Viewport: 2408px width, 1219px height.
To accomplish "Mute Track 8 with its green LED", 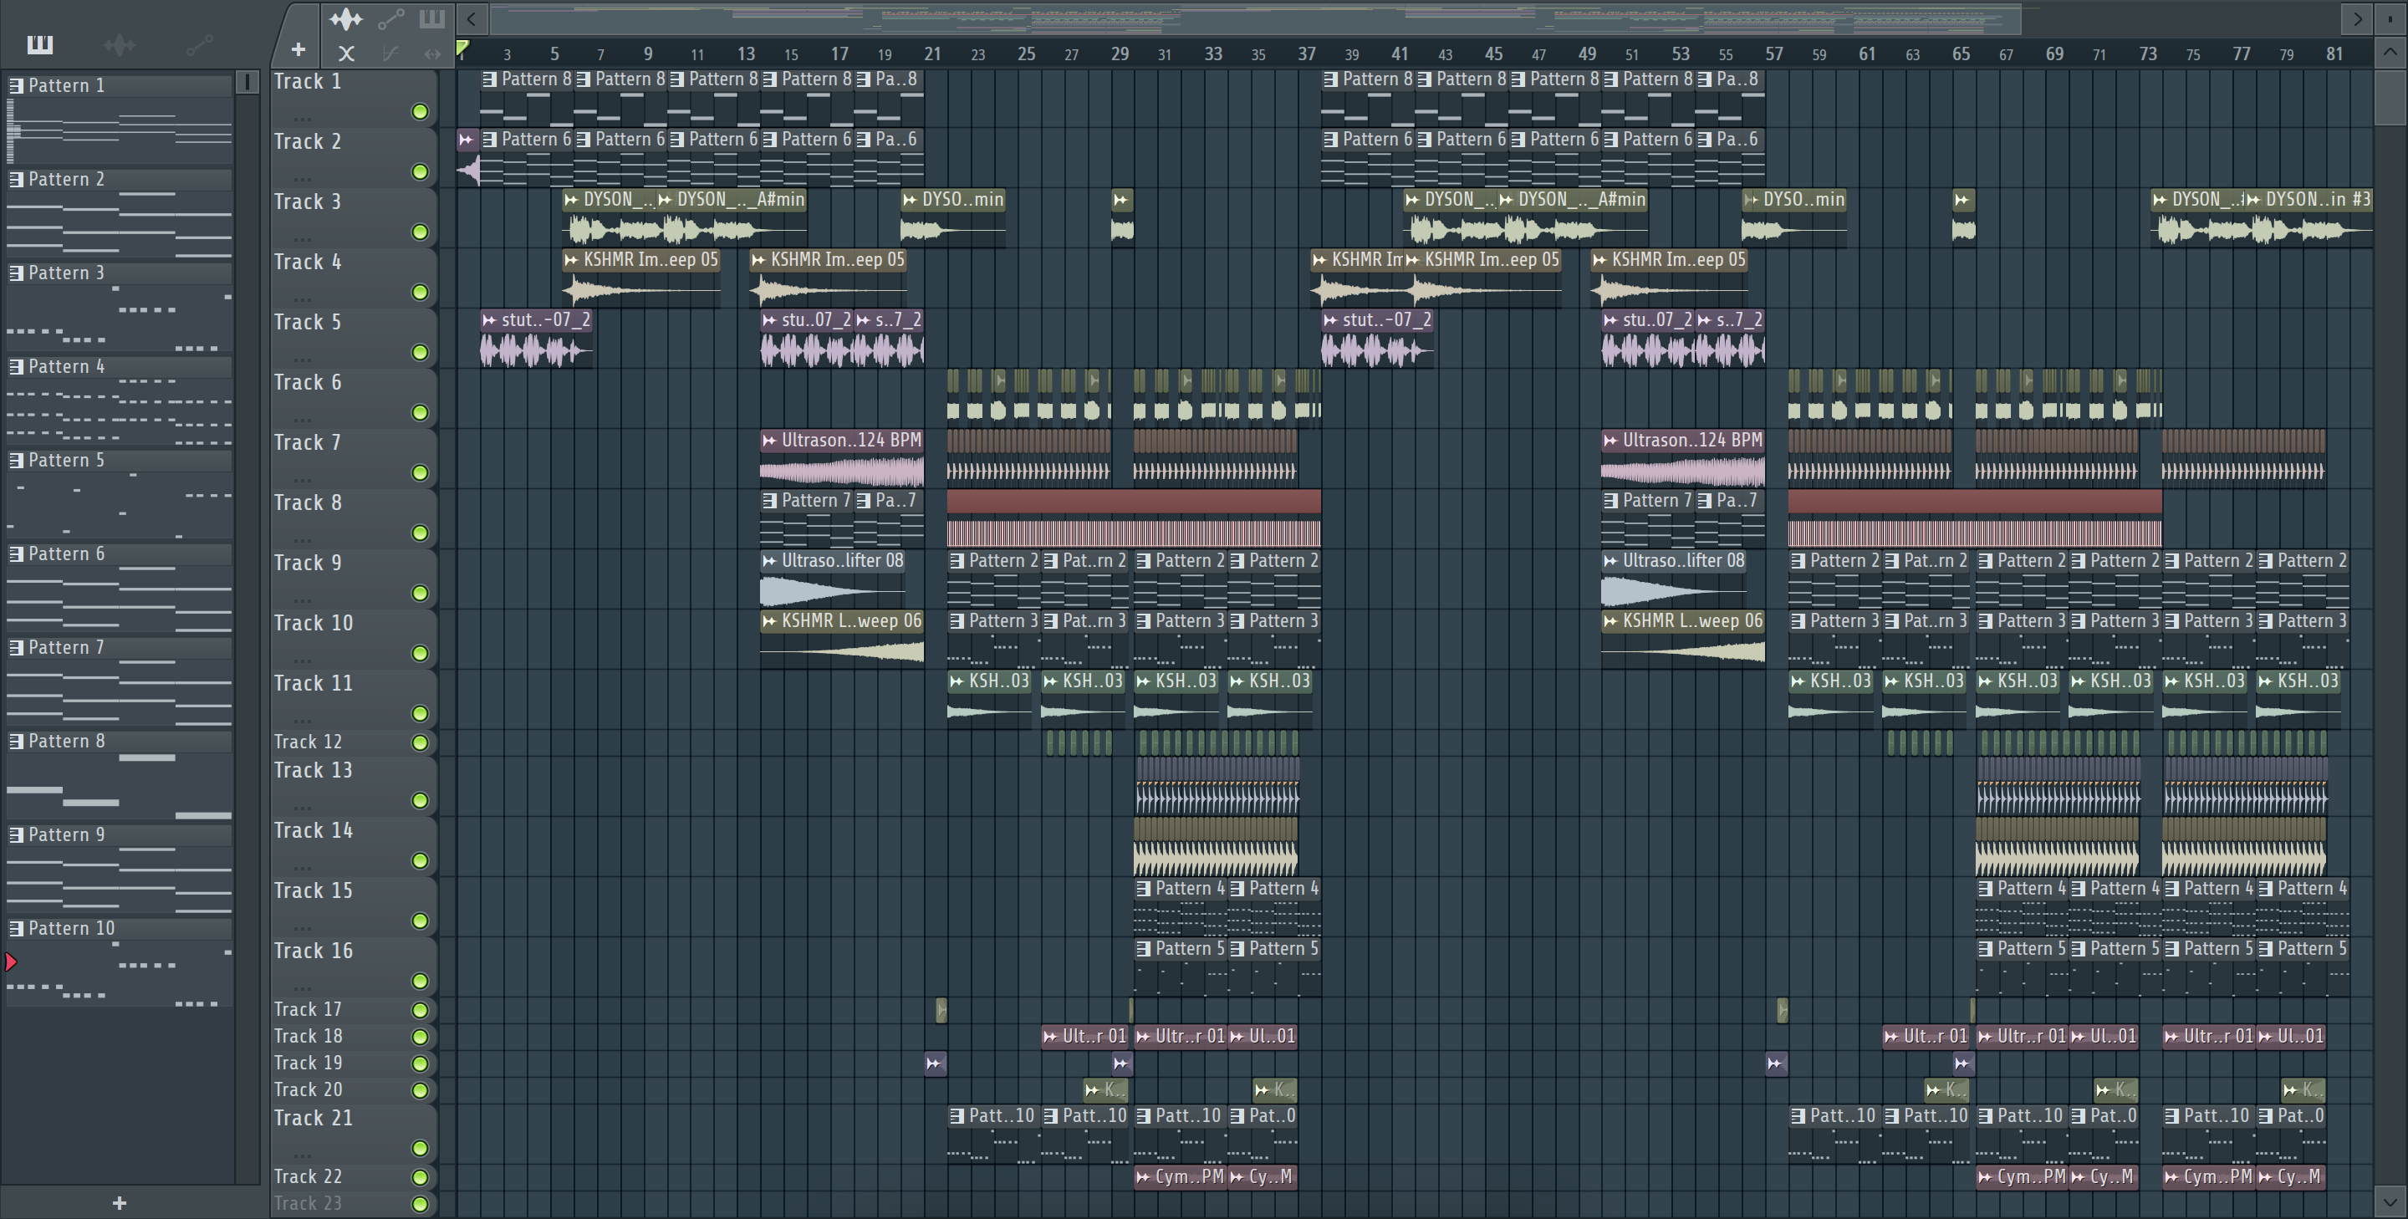I will click(x=421, y=533).
